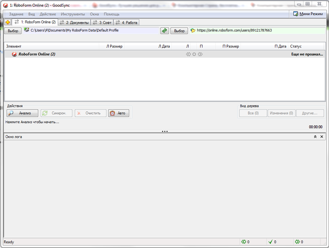Click the Л Размер column header
329x248 pixels.
[x=111, y=46]
